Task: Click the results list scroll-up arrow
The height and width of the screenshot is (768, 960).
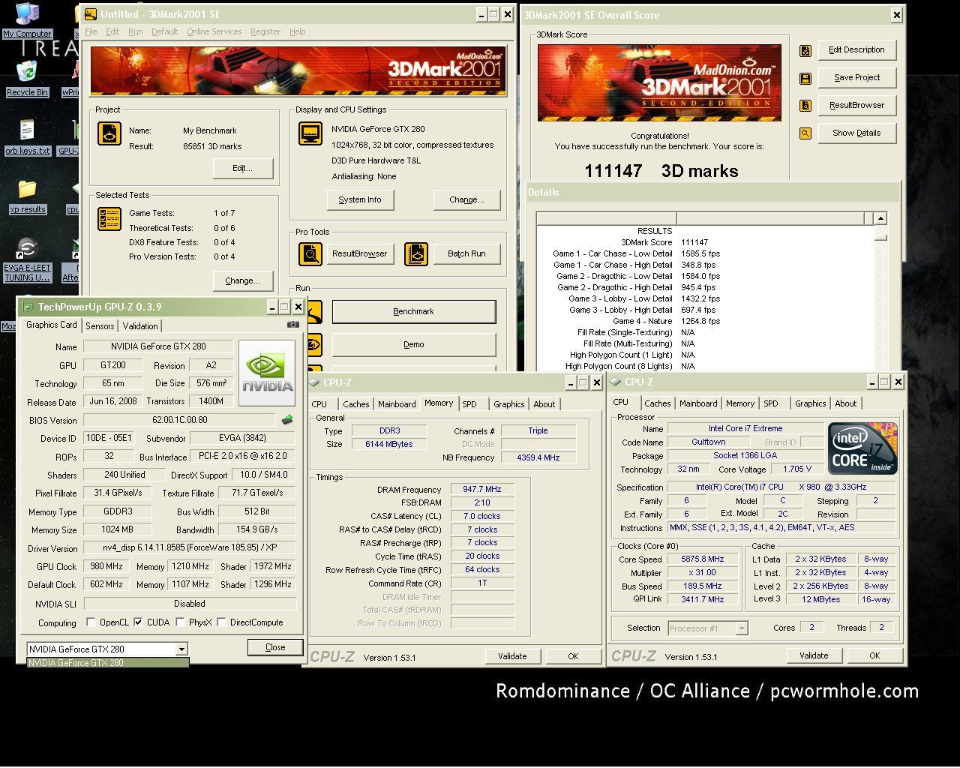Action: point(880,218)
